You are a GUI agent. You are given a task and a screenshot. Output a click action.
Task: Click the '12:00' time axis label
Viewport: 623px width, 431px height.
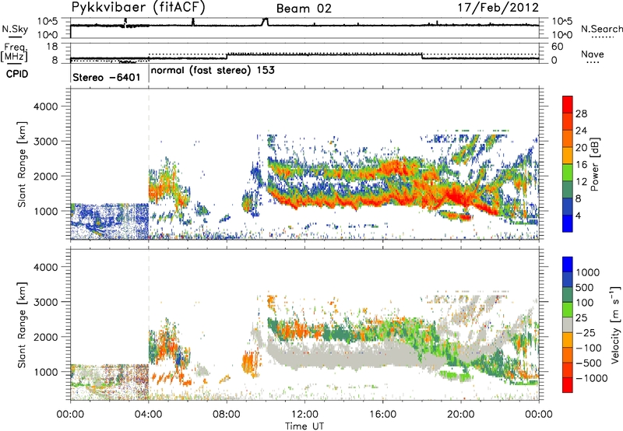tap(304, 415)
